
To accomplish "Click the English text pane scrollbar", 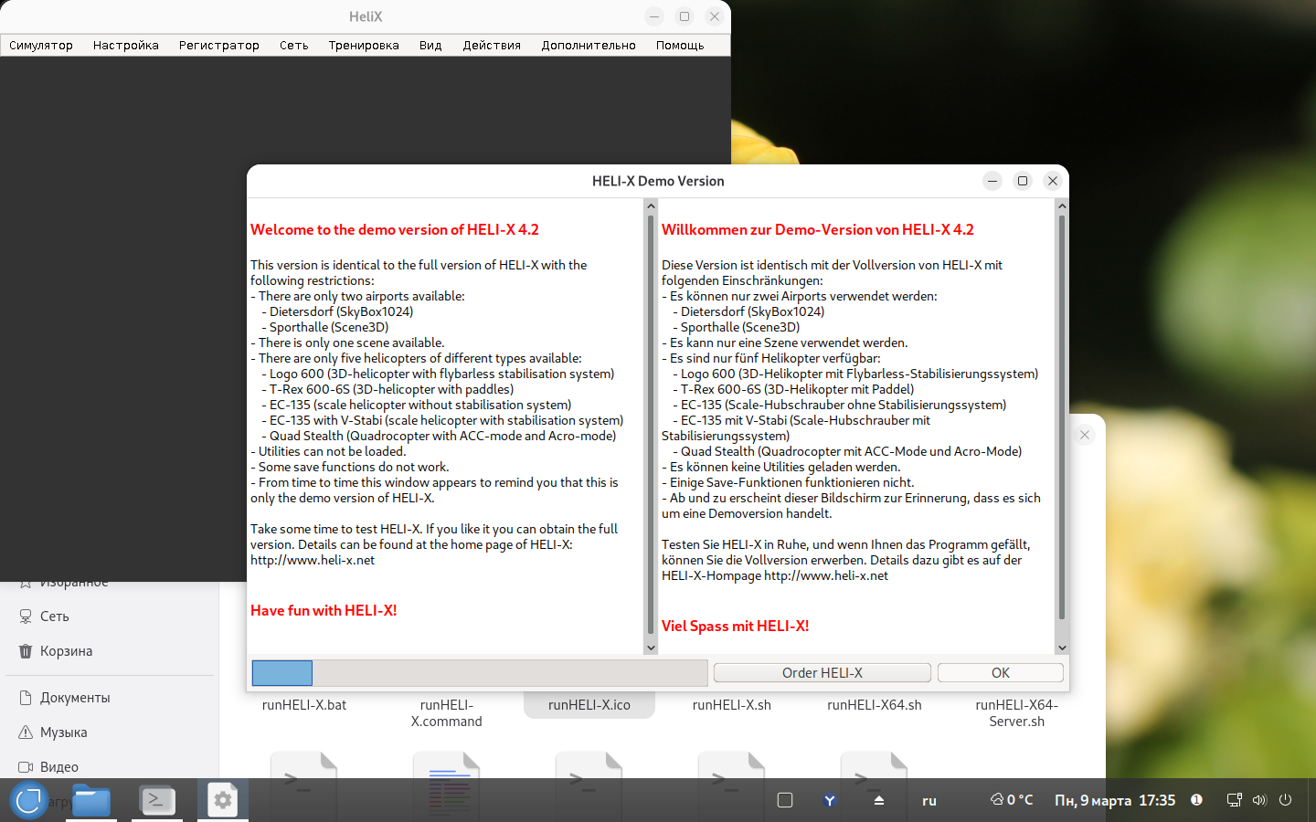I will click(651, 426).
